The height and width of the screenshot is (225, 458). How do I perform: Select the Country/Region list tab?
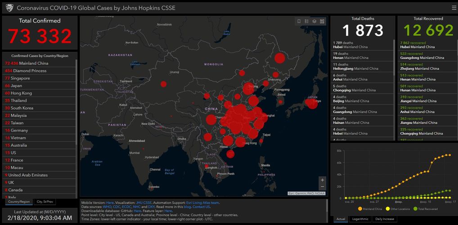pyautogui.click(x=19, y=202)
